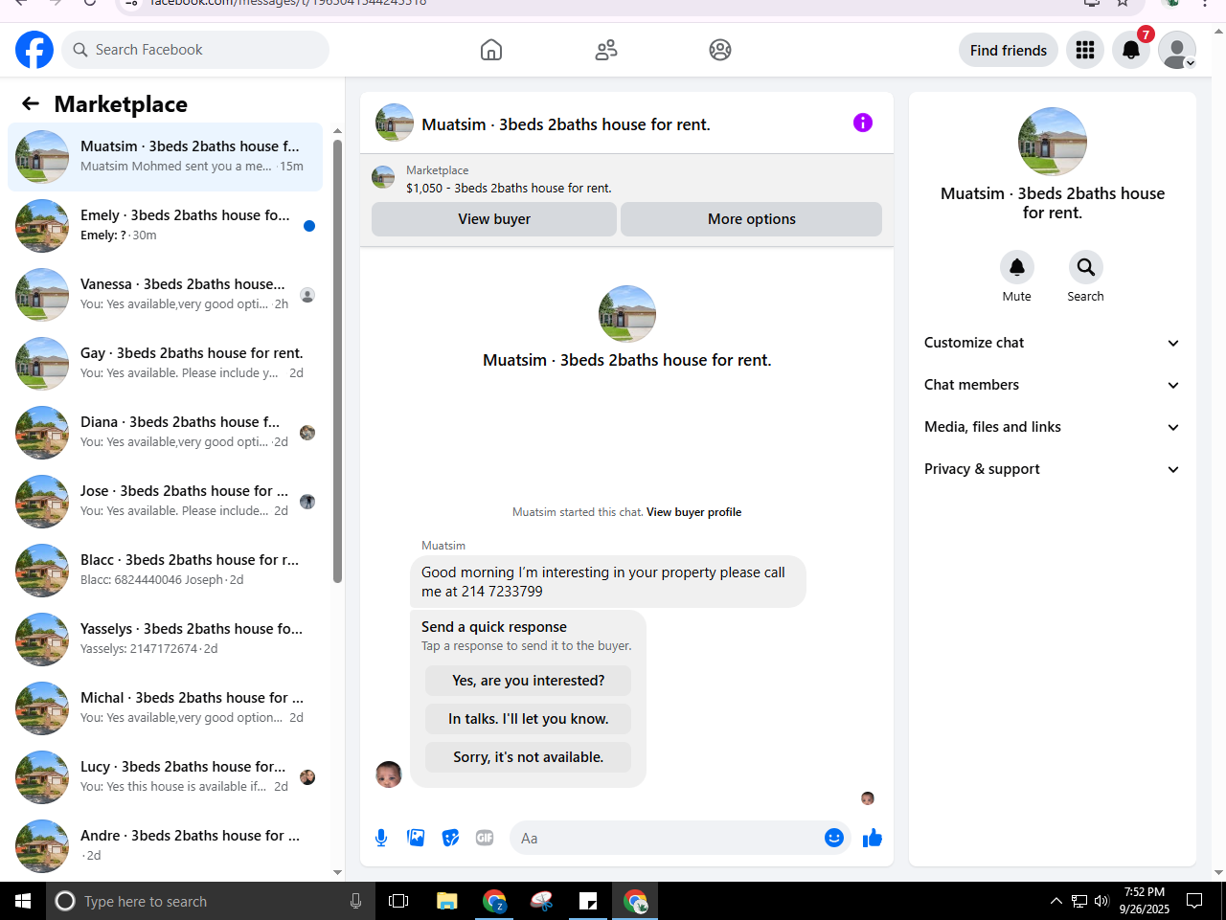This screenshot has height=920, width=1226.
Task: Open the Home feed icon
Action: (491, 50)
